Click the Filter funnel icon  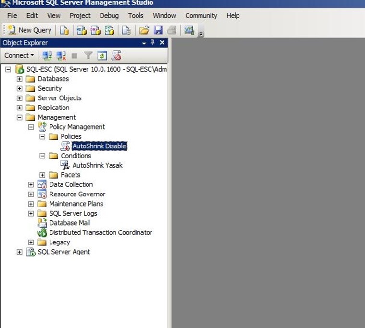pos(88,56)
